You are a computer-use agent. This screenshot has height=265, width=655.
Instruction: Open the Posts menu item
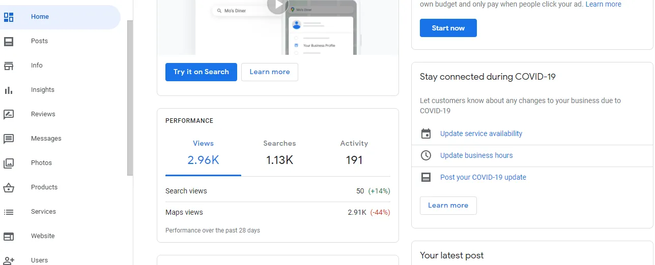coord(60,41)
